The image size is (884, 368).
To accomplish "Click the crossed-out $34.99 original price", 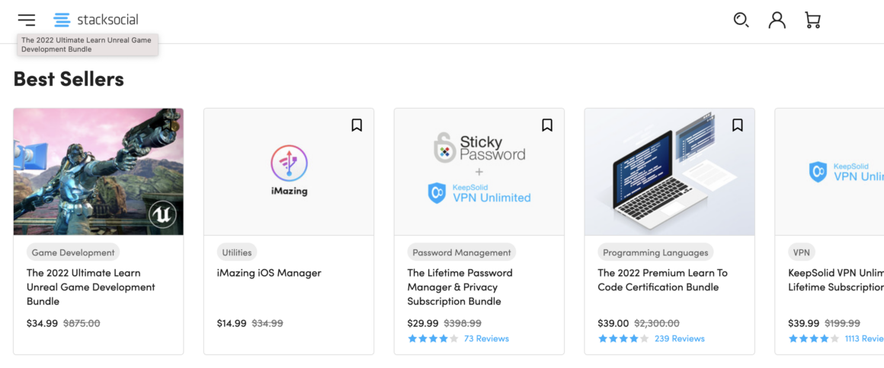I will point(267,324).
